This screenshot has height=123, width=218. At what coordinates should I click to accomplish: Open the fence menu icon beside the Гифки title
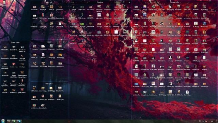(x=72, y=2)
